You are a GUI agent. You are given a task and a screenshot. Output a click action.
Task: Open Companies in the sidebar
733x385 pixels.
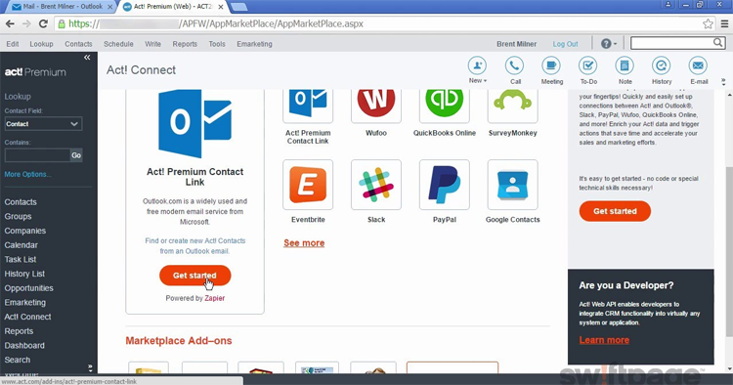pyautogui.click(x=25, y=231)
